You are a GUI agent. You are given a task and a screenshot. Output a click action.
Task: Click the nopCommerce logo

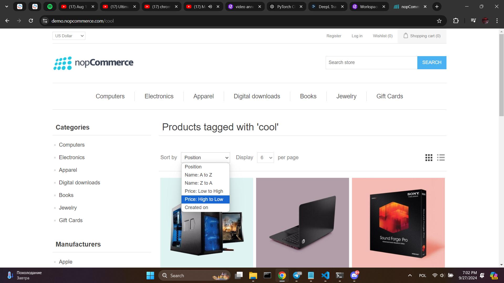pyautogui.click(x=93, y=63)
